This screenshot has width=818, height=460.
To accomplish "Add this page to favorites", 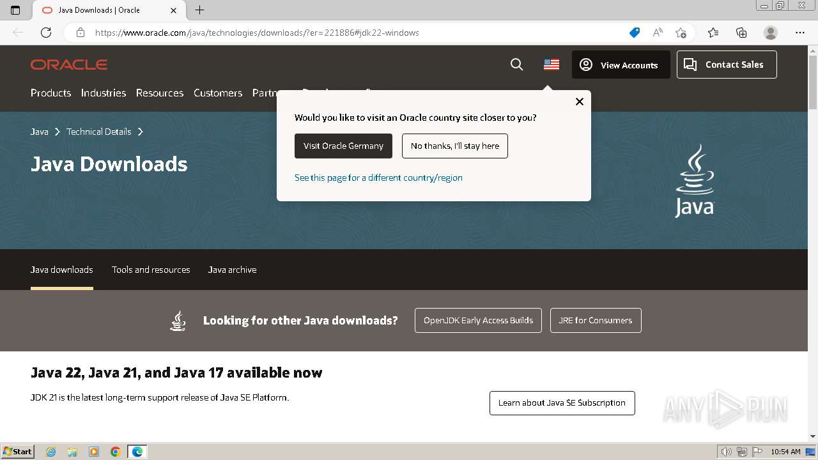I will (681, 33).
